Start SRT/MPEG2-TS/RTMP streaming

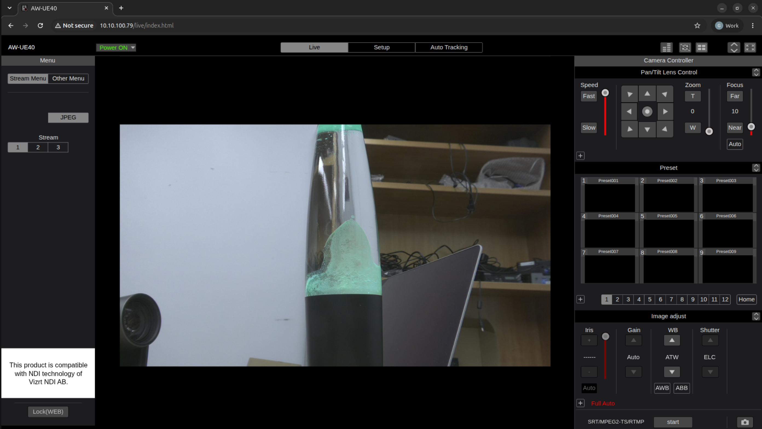click(x=673, y=422)
